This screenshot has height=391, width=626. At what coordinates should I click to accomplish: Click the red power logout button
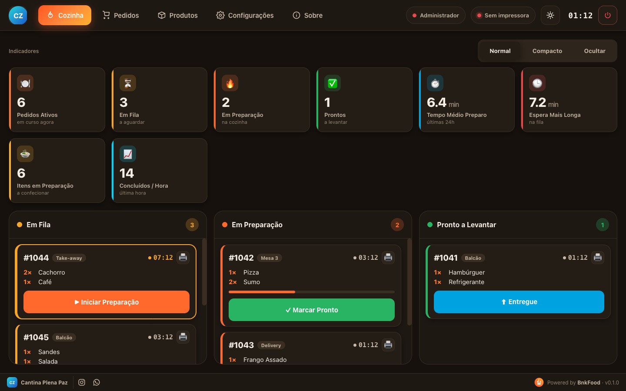pos(608,15)
